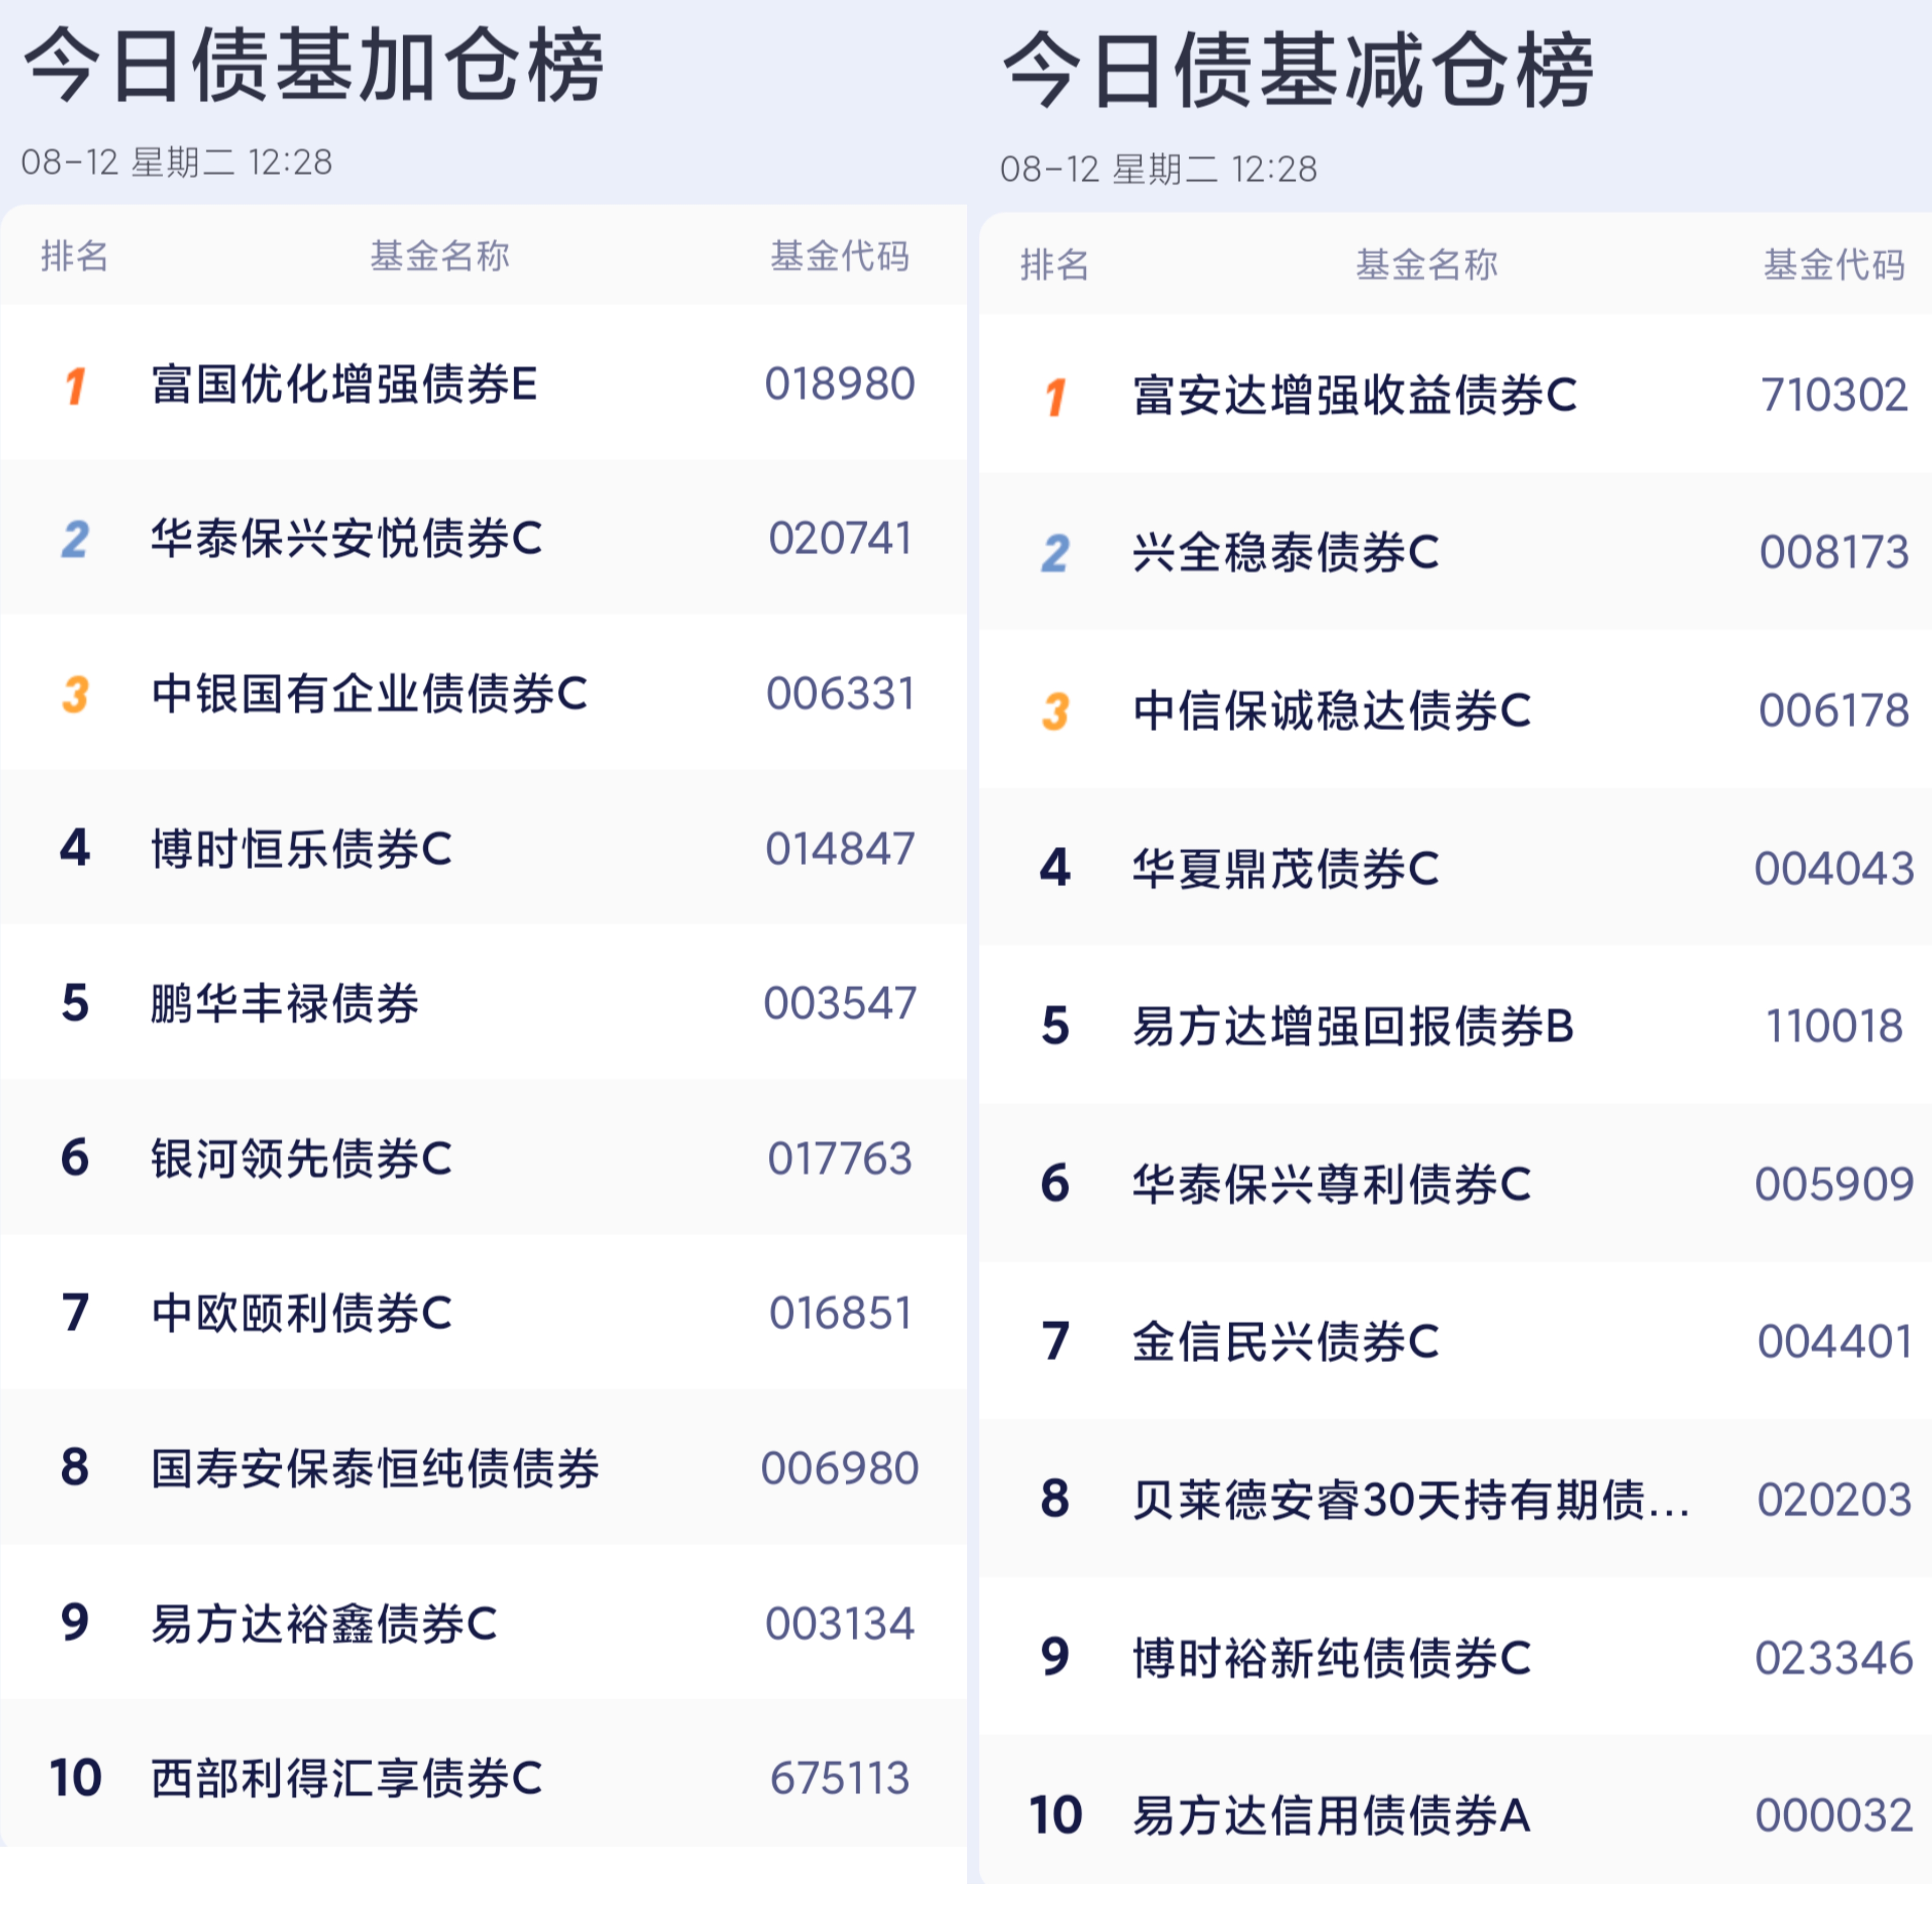Viewport: 1932px width, 1932px height.
Task: Click the blue rank 2 badge in 减仓榜
Action: (x=1056, y=553)
